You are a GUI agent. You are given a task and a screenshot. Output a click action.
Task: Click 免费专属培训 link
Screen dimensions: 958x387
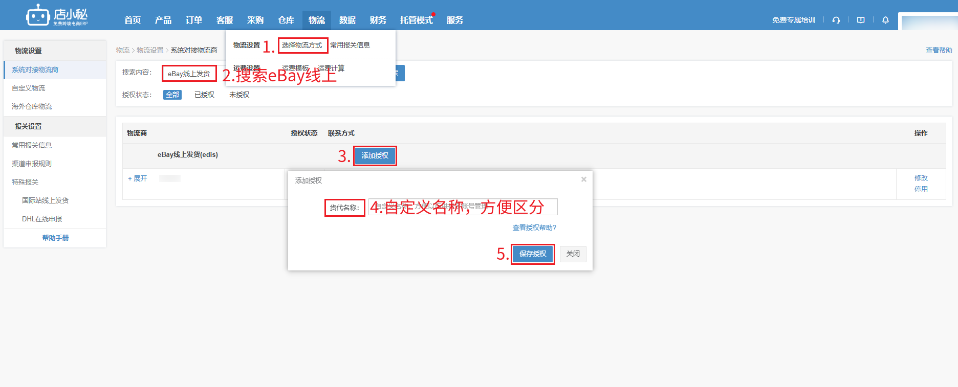[x=794, y=20]
